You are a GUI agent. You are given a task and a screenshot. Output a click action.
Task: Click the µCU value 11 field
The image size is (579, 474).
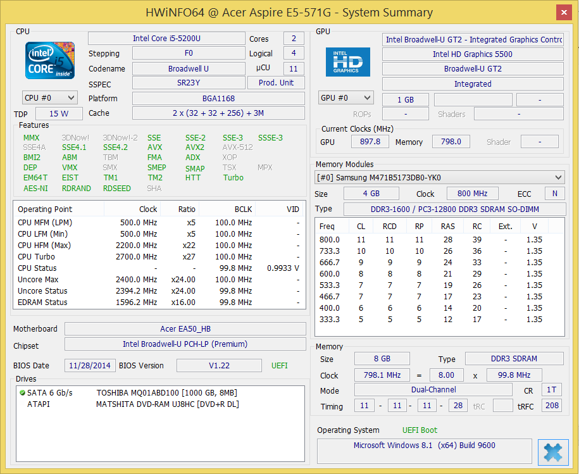[x=294, y=68]
